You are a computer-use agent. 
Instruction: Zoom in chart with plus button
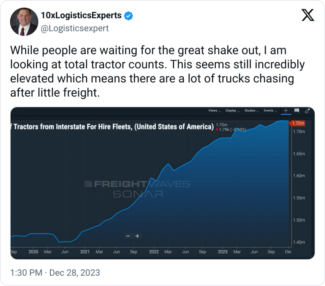click(x=137, y=236)
